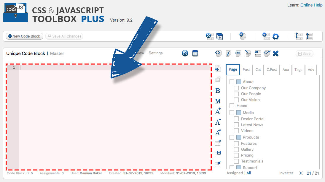Click the M icon beside editor
This screenshot has height=182, width=325.
click(218, 101)
